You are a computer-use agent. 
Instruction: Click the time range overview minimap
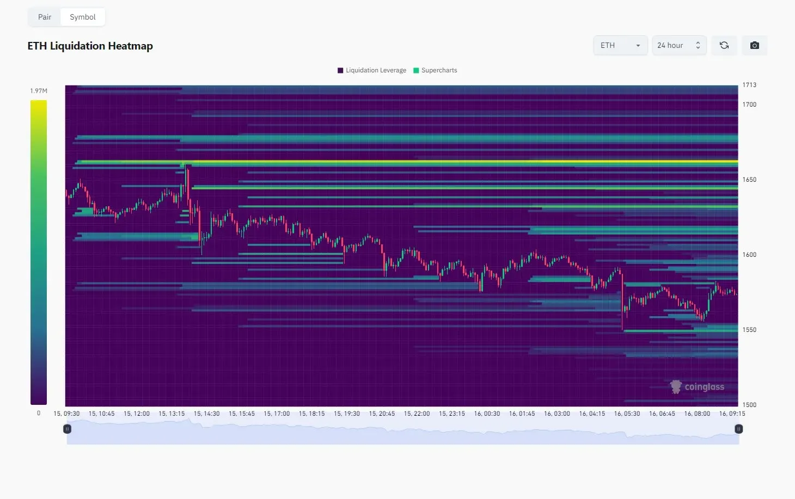403,433
